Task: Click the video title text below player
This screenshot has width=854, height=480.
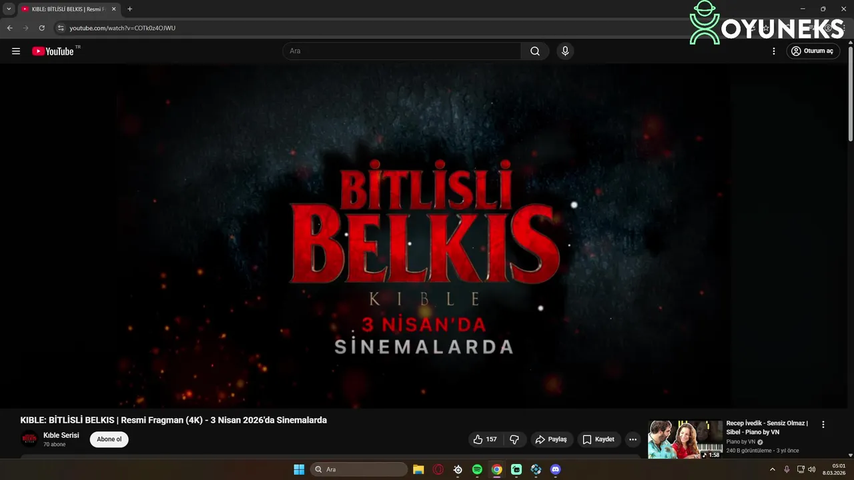Action: tap(173, 420)
